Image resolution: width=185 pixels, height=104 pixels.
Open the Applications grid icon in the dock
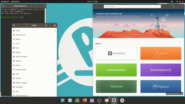[77, 100]
